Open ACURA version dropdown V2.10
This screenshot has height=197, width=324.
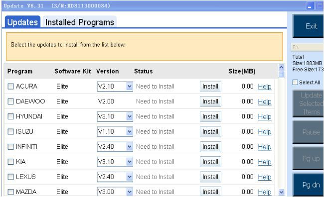[x=115, y=86]
